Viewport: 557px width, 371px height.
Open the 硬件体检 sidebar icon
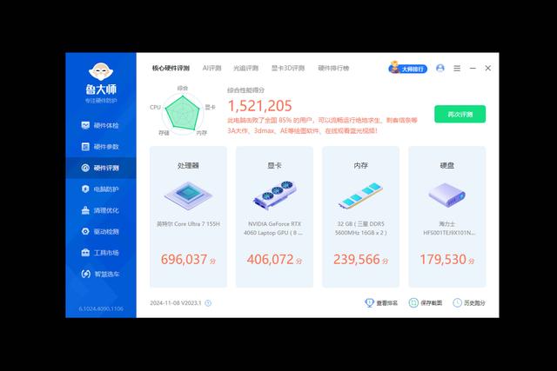point(85,125)
